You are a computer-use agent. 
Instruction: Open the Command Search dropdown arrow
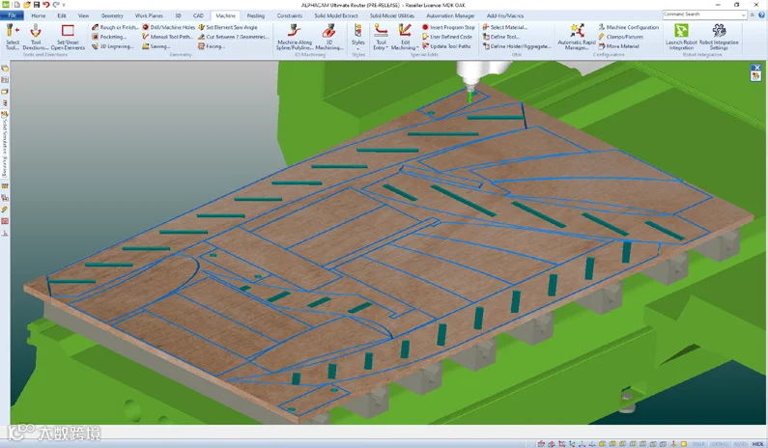pos(744,15)
